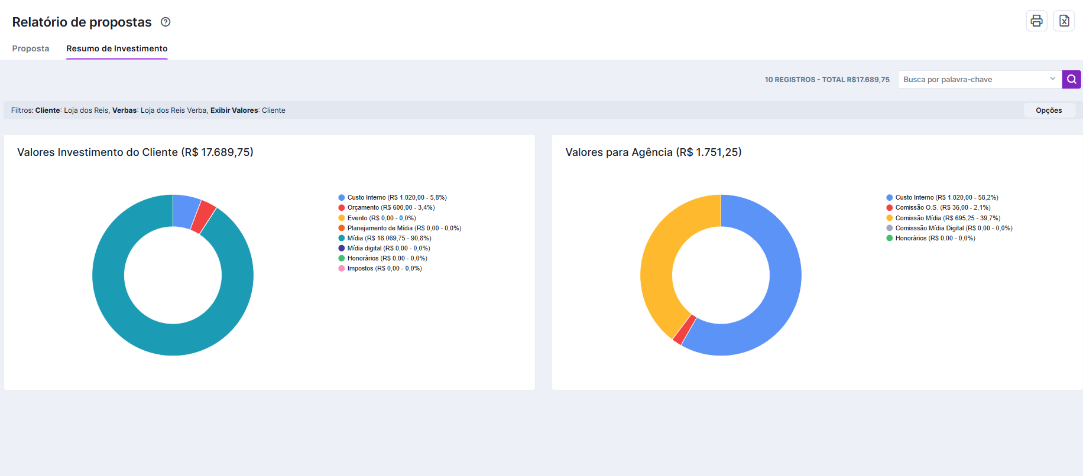The image size is (1083, 476).
Task: Click Evento legend color dot
Action: (x=342, y=218)
